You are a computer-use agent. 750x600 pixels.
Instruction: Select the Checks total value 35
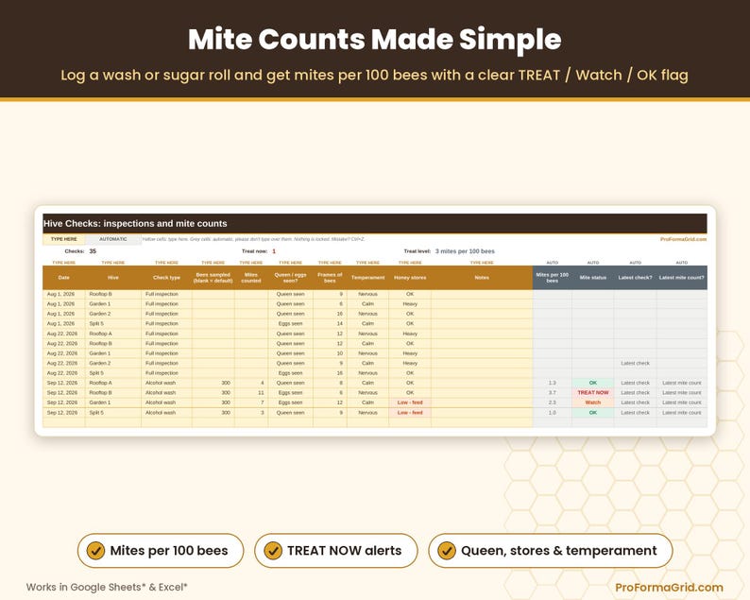[93, 251]
